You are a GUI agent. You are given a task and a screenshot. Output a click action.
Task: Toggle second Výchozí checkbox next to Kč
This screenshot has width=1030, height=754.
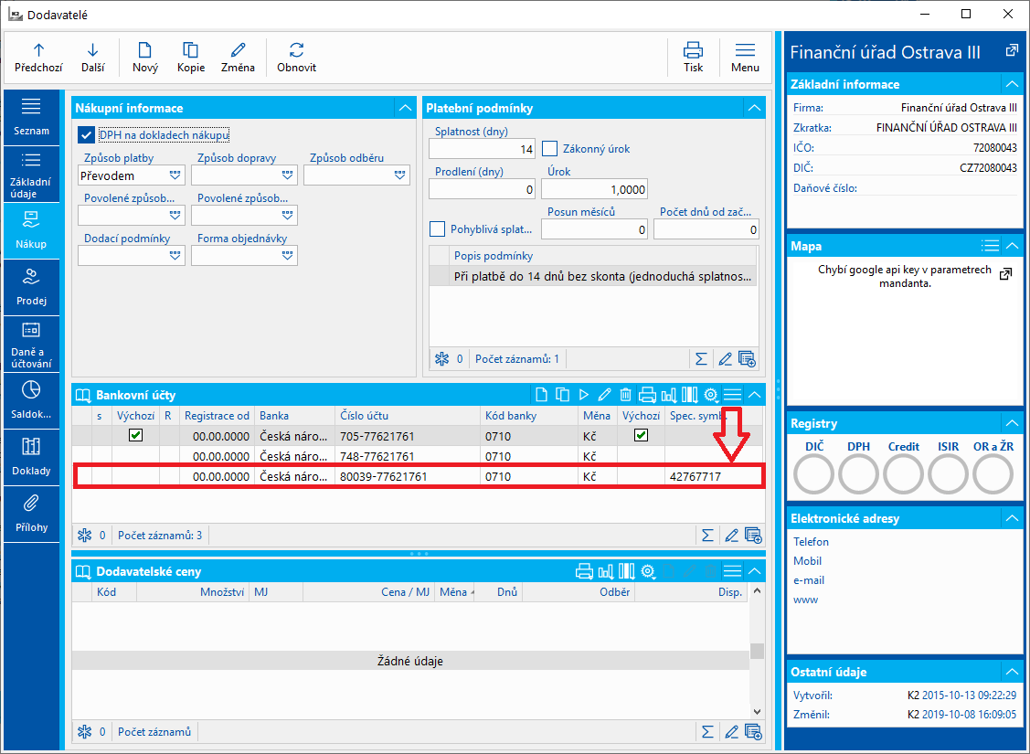click(x=642, y=435)
